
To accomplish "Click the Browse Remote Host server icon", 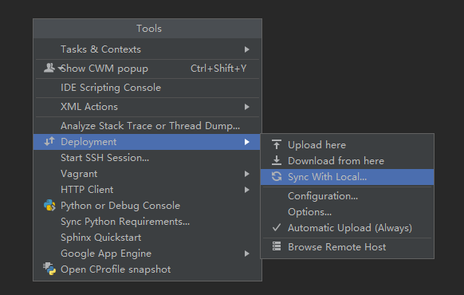I will pyautogui.click(x=277, y=246).
